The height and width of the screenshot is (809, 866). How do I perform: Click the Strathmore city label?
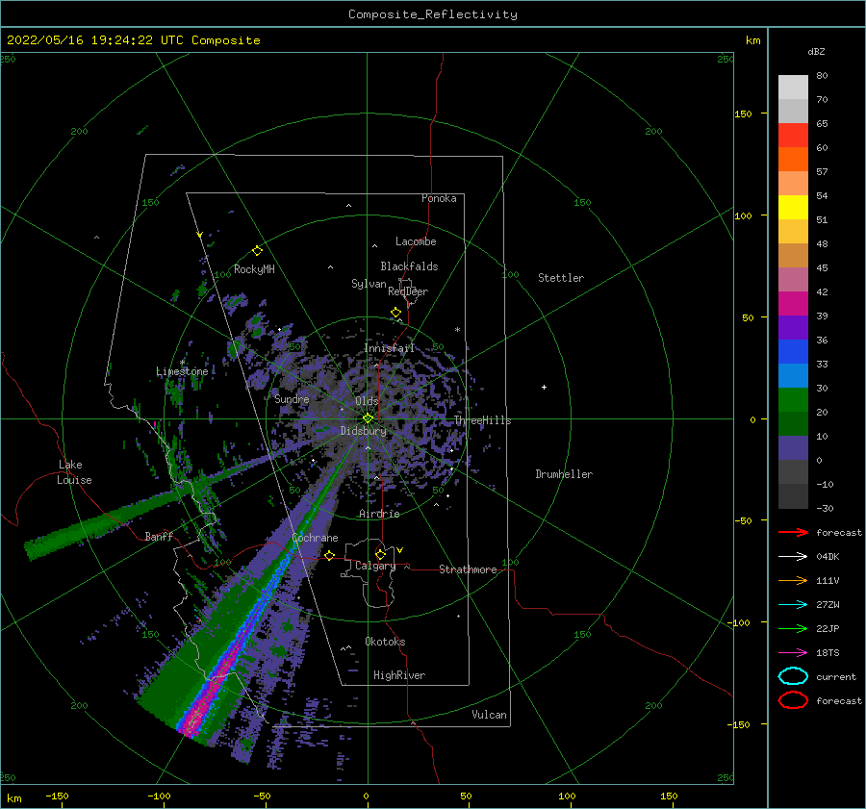[x=468, y=569]
